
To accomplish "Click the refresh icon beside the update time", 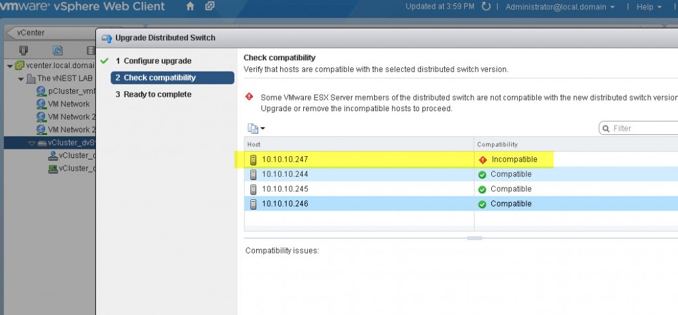I will point(487,7).
